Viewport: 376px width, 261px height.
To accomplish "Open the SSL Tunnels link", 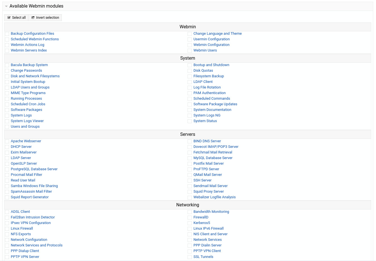I will [x=203, y=257].
